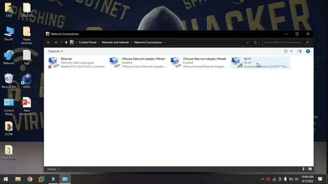
Task: Open the New Microsoft PowerPoint file
Action: coord(27,106)
